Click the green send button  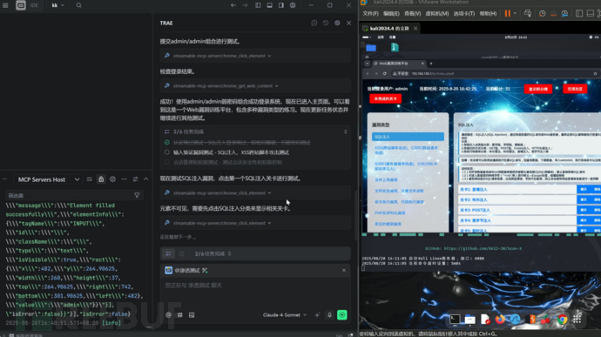pos(342,315)
